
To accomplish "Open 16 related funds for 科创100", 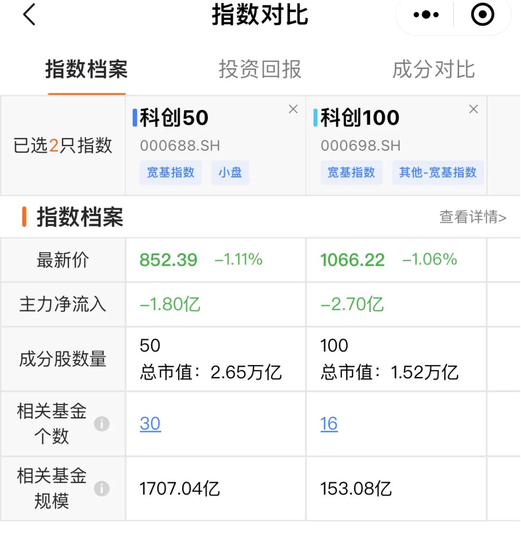I will (x=329, y=424).
